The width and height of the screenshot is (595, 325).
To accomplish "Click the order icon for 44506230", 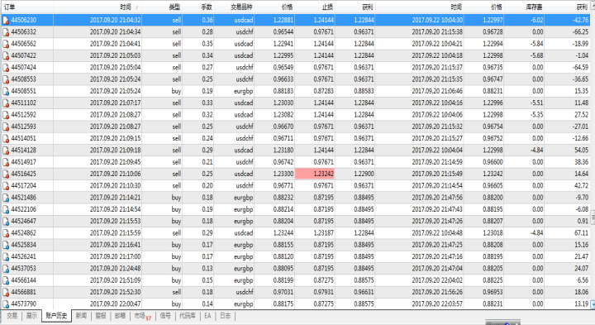I will [x=6, y=20].
